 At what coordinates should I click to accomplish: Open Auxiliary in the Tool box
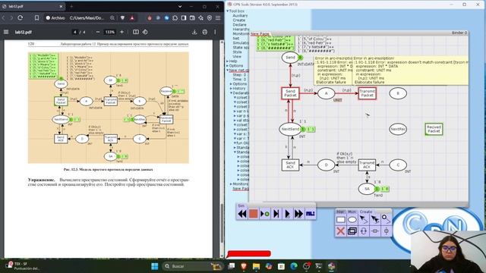[x=240, y=15]
